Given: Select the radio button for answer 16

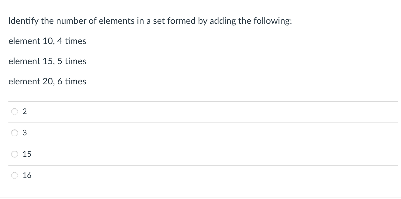Looking at the screenshot, I should (15, 175).
